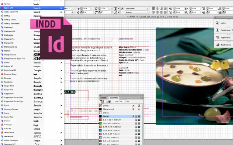Select the green C=75 M=0 Y=80 swatch
The height and width of the screenshot is (145, 233).
click(120, 123)
